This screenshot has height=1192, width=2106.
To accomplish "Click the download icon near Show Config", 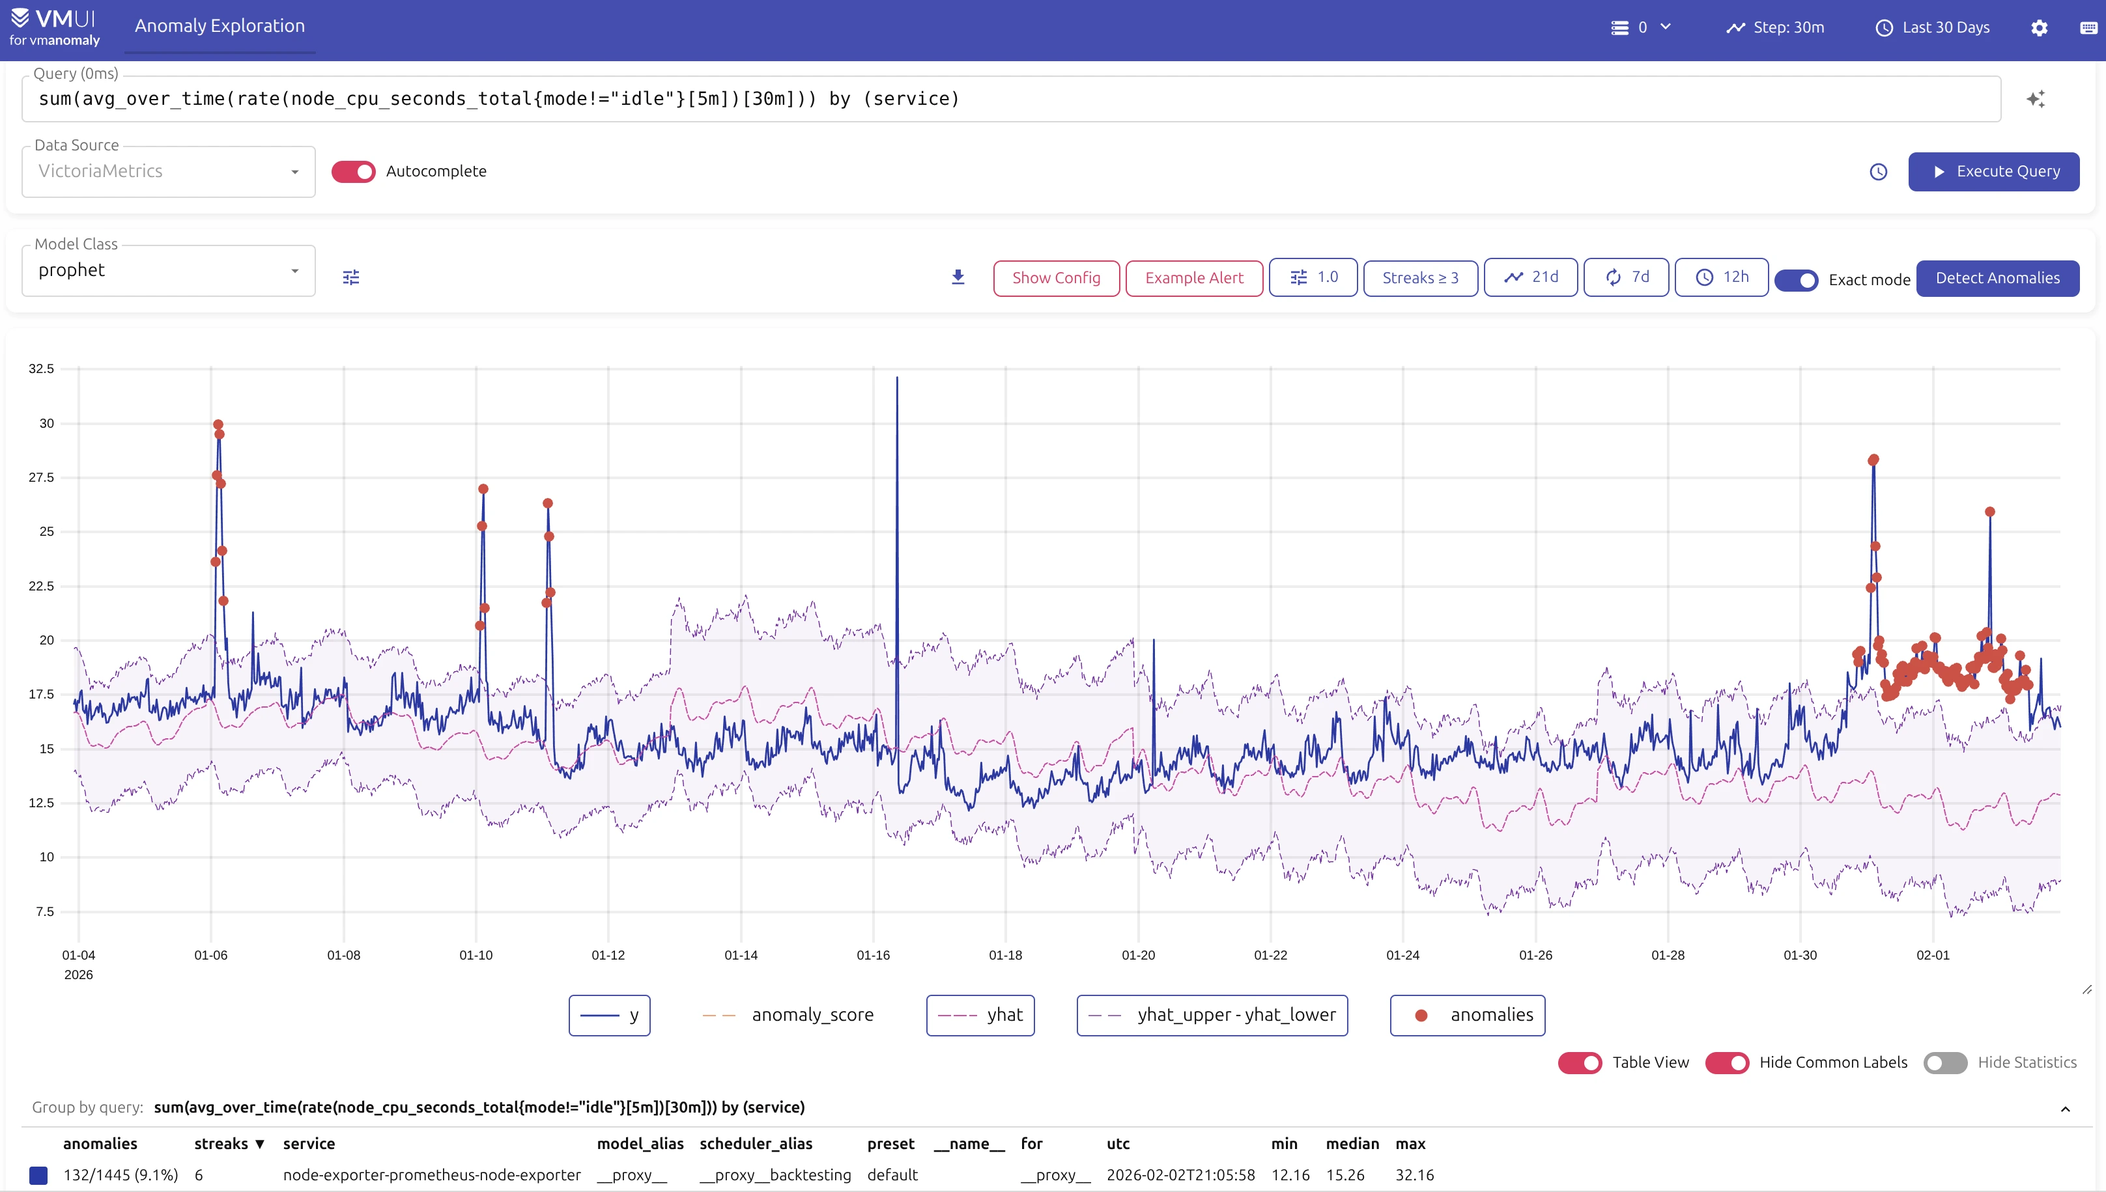I will click(958, 277).
